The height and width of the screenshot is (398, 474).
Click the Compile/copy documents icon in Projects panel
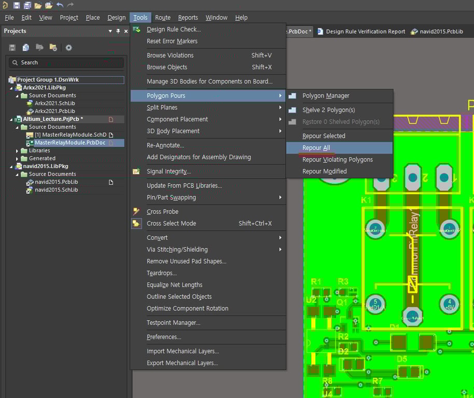point(26,48)
